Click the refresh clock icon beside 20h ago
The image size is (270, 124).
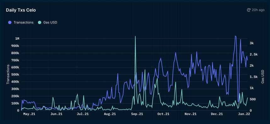point(249,10)
